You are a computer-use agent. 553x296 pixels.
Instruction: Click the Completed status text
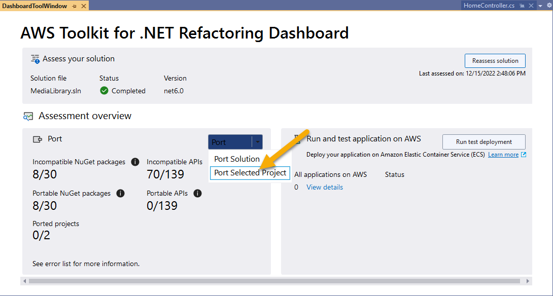click(x=128, y=91)
